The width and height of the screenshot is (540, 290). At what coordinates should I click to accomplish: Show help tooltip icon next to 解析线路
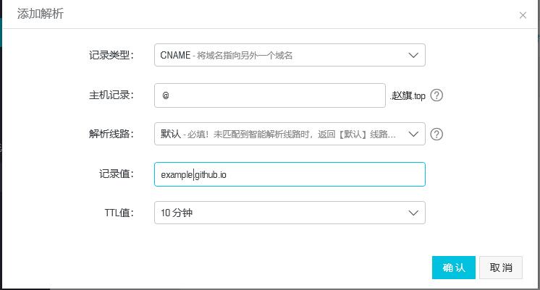436,135
